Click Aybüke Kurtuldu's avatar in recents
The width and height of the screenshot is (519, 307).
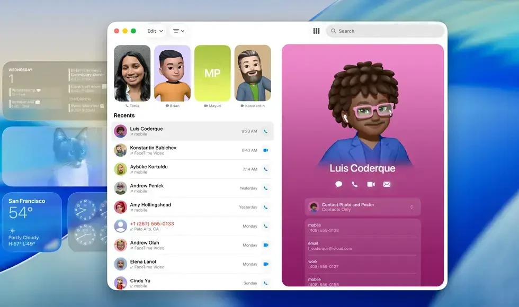click(x=121, y=169)
